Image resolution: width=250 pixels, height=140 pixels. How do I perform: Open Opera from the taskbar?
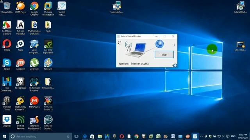click(x=122, y=136)
